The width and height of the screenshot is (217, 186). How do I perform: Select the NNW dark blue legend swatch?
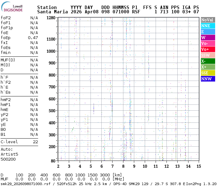[x=208, y=79]
